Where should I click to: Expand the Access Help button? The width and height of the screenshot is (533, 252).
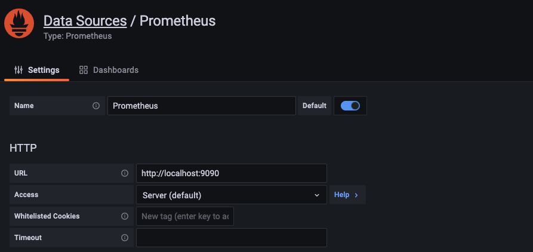(x=347, y=195)
